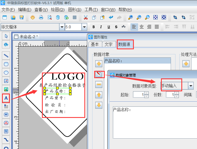197x149 pixels.
Task: Toggle underline text formatting
Action: [x=109, y=27]
